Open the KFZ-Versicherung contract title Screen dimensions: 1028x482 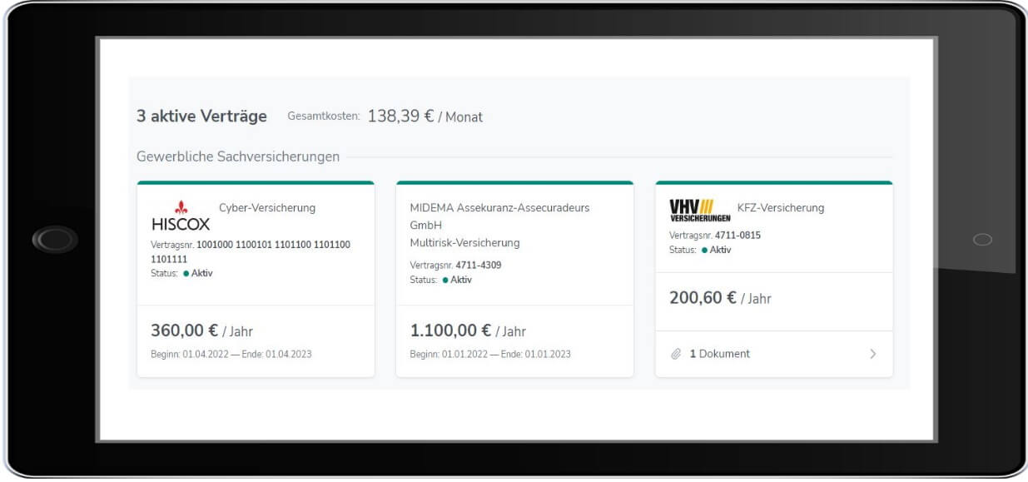click(x=780, y=208)
